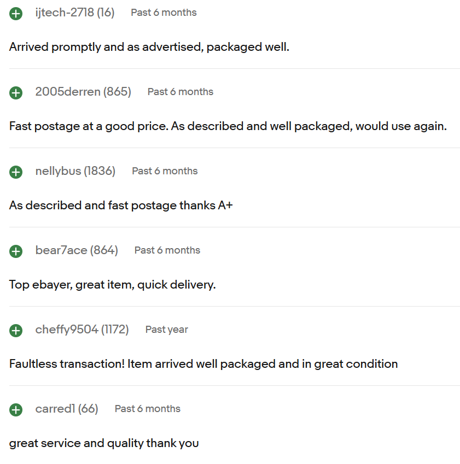
Task: Click "Past 6 months" label beside ijtech-2718
Action: pyautogui.click(x=164, y=13)
